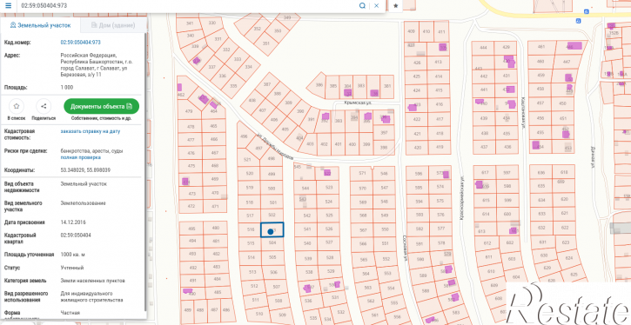Screen dimensions: 631x325
Task: Select parcel 504 on the map
Action: [272, 242]
